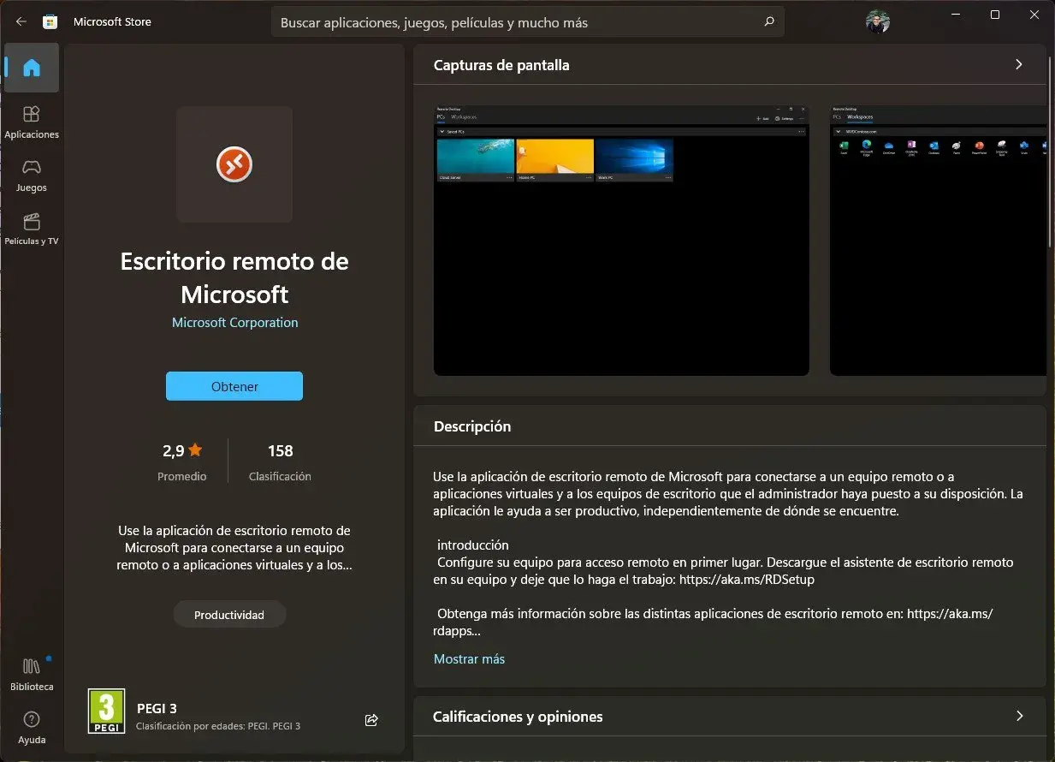1055x762 pixels.
Task: Open the Home sidebar icon
Action: coord(32,68)
